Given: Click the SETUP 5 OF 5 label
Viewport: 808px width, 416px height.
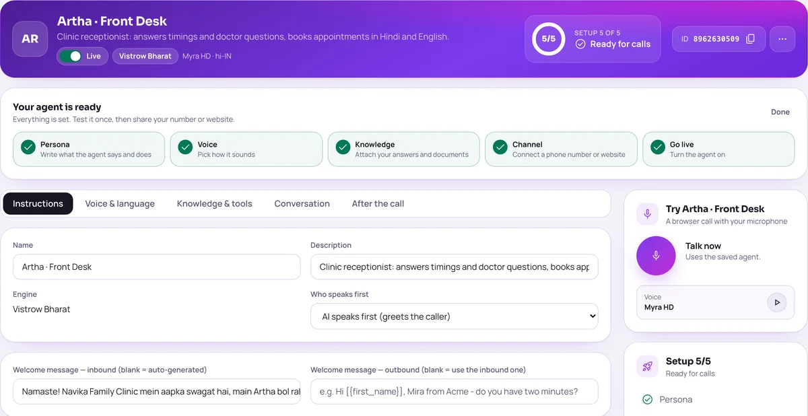Looking at the screenshot, I should [x=597, y=33].
